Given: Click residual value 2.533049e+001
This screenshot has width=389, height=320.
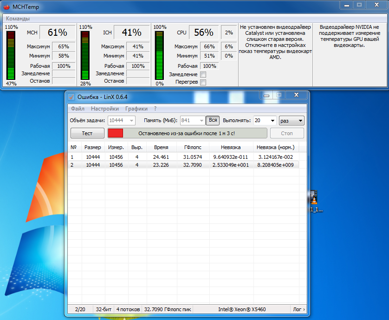Looking at the screenshot, I should coord(230,165).
